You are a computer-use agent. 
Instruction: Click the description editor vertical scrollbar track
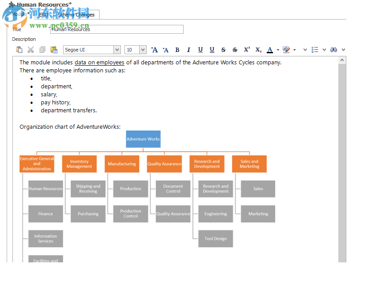point(342,163)
